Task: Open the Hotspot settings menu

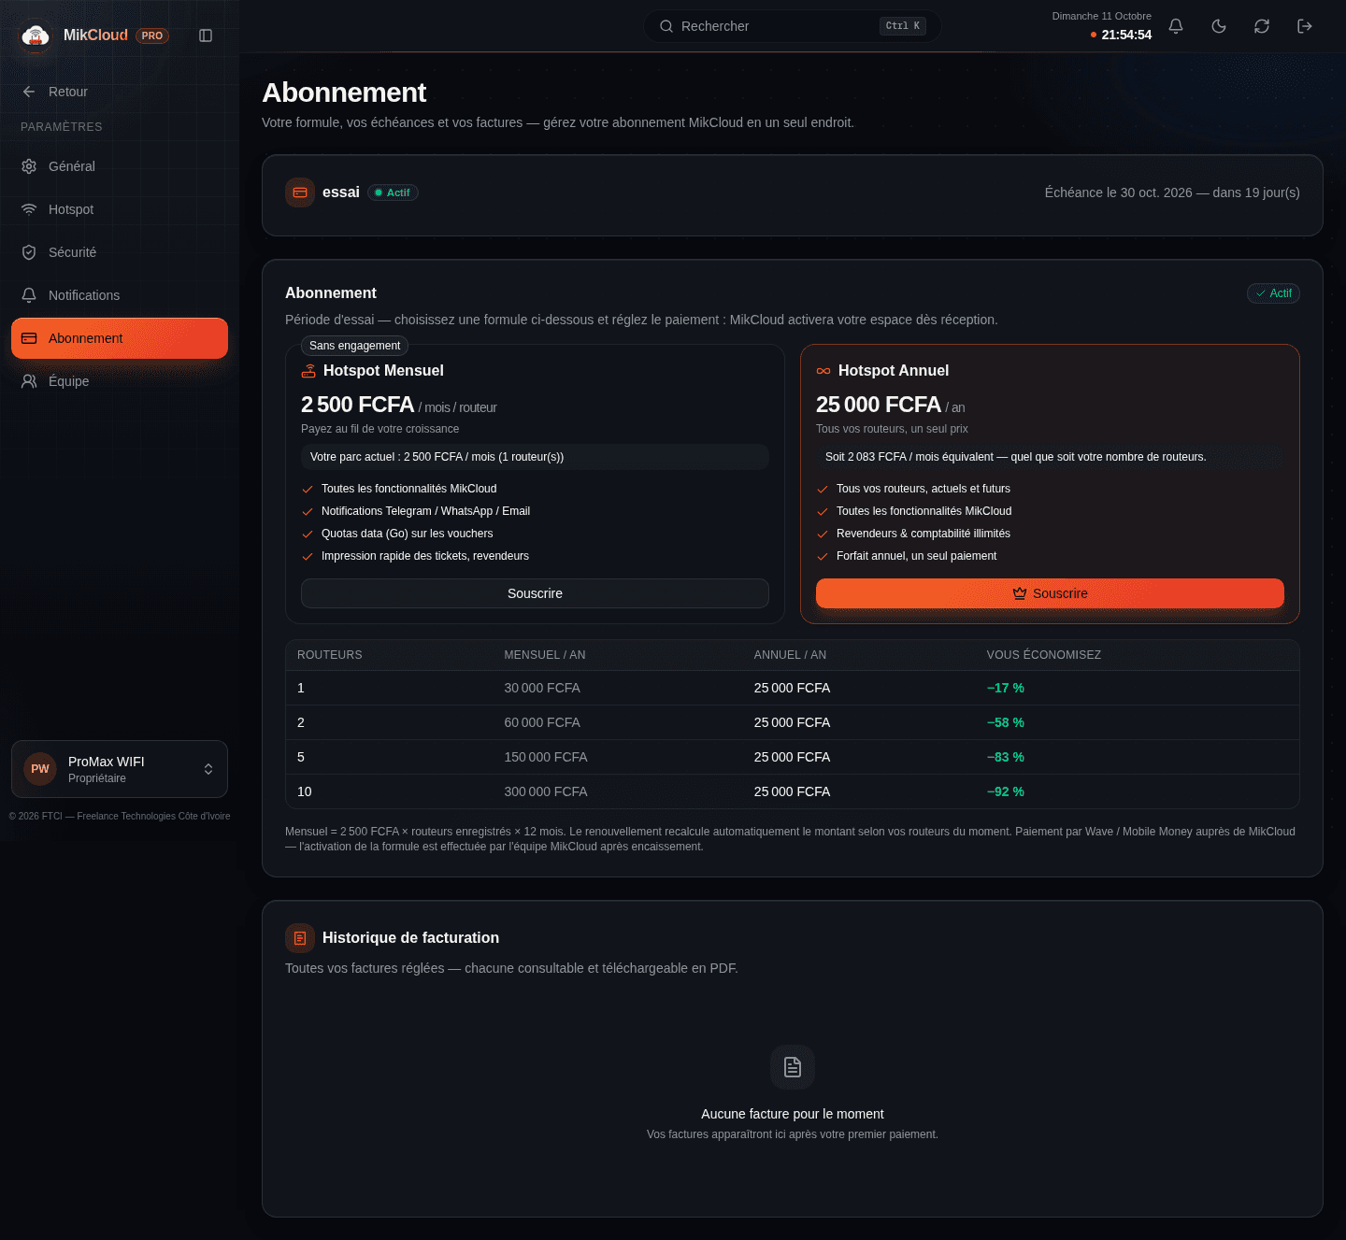Action: [x=120, y=209]
